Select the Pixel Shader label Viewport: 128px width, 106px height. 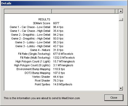click(x=42, y=81)
